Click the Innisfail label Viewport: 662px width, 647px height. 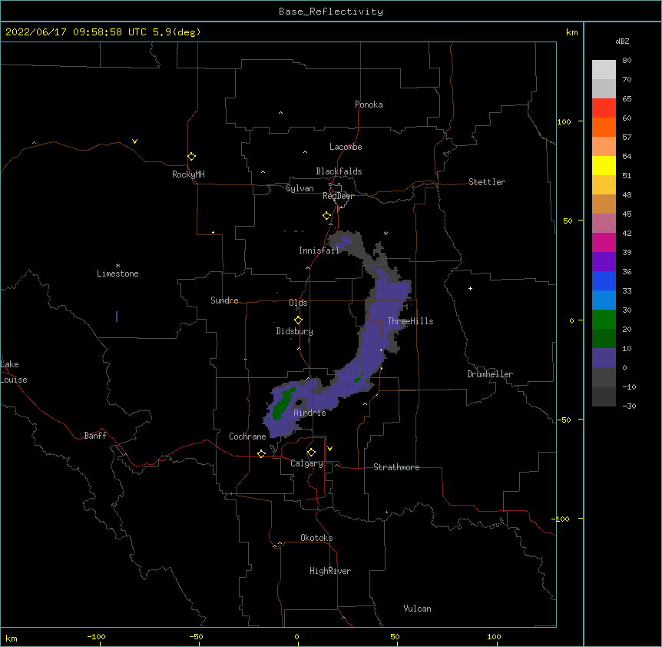tap(319, 251)
